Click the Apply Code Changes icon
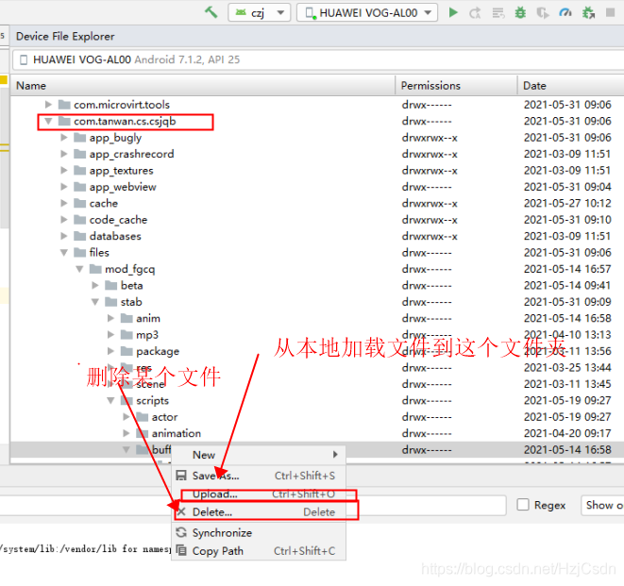This screenshot has width=624, height=586. pos(498,13)
